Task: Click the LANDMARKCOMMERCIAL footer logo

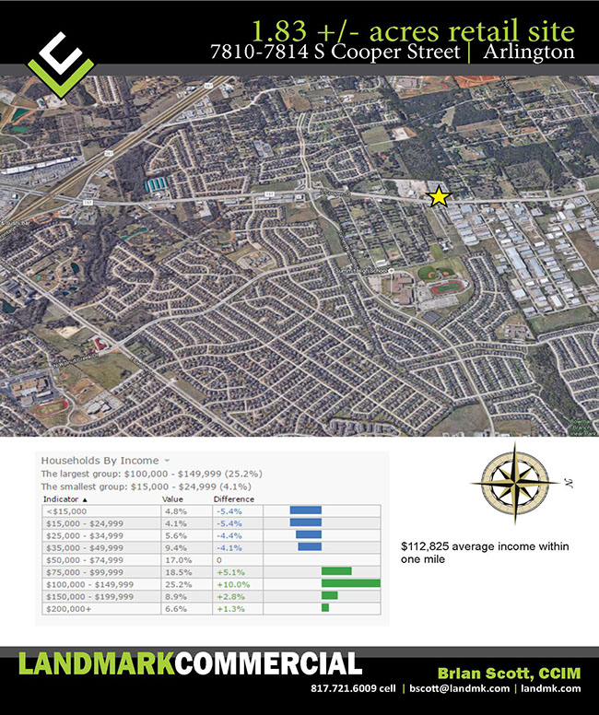Action: [x=190, y=665]
